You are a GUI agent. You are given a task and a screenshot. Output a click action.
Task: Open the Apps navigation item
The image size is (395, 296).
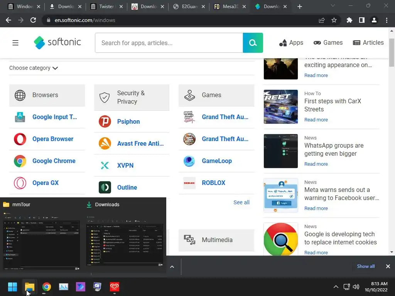point(291,43)
